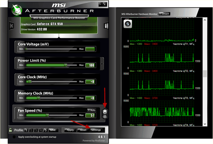Toggle Auto fan speed mode
This screenshot has height=144, width=213.
click(92, 110)
